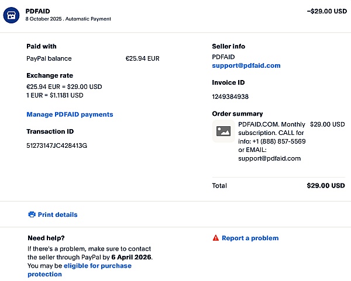Click the €25.94 EUR paid amount
This screenshot has width=351, height=281.
pos(142,58)
